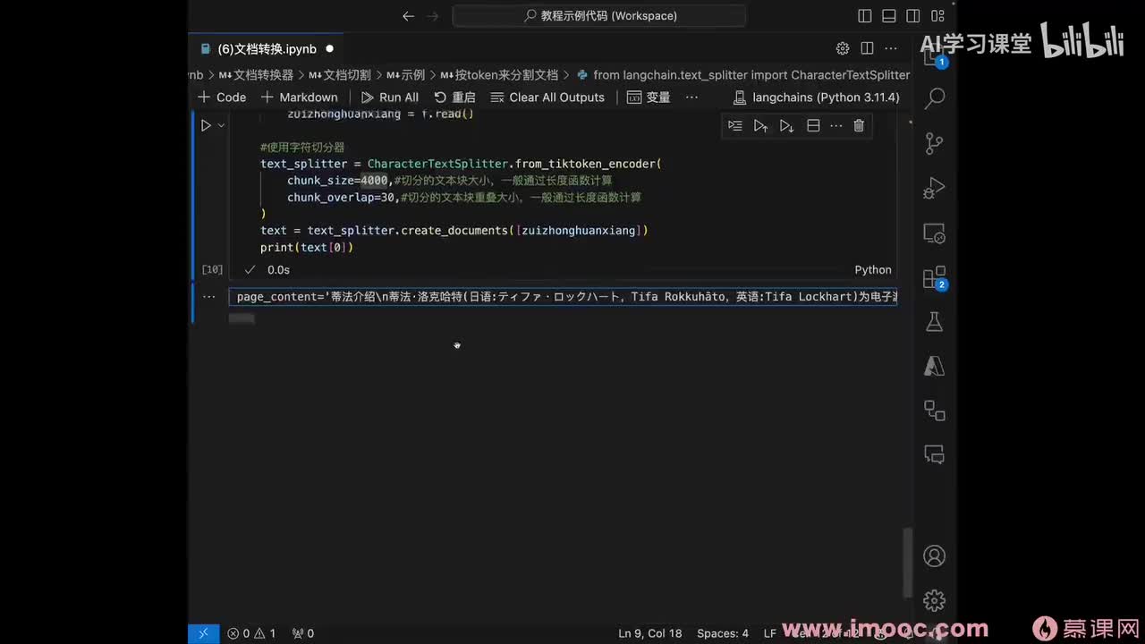Open the Source Control view
1145x644 pixels.
coord(935,143)
